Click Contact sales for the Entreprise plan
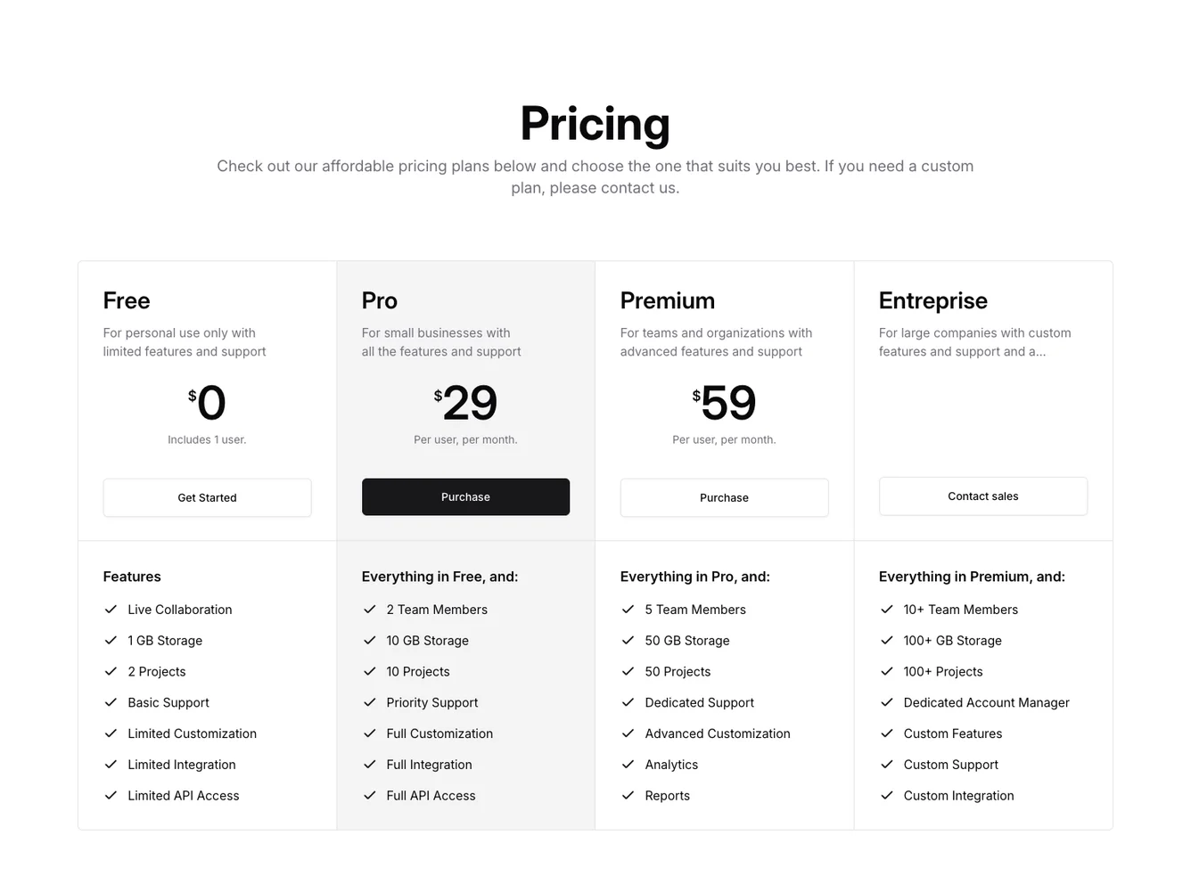The image size is (1191, 893). pyautogui.click(x=982, y=496)
